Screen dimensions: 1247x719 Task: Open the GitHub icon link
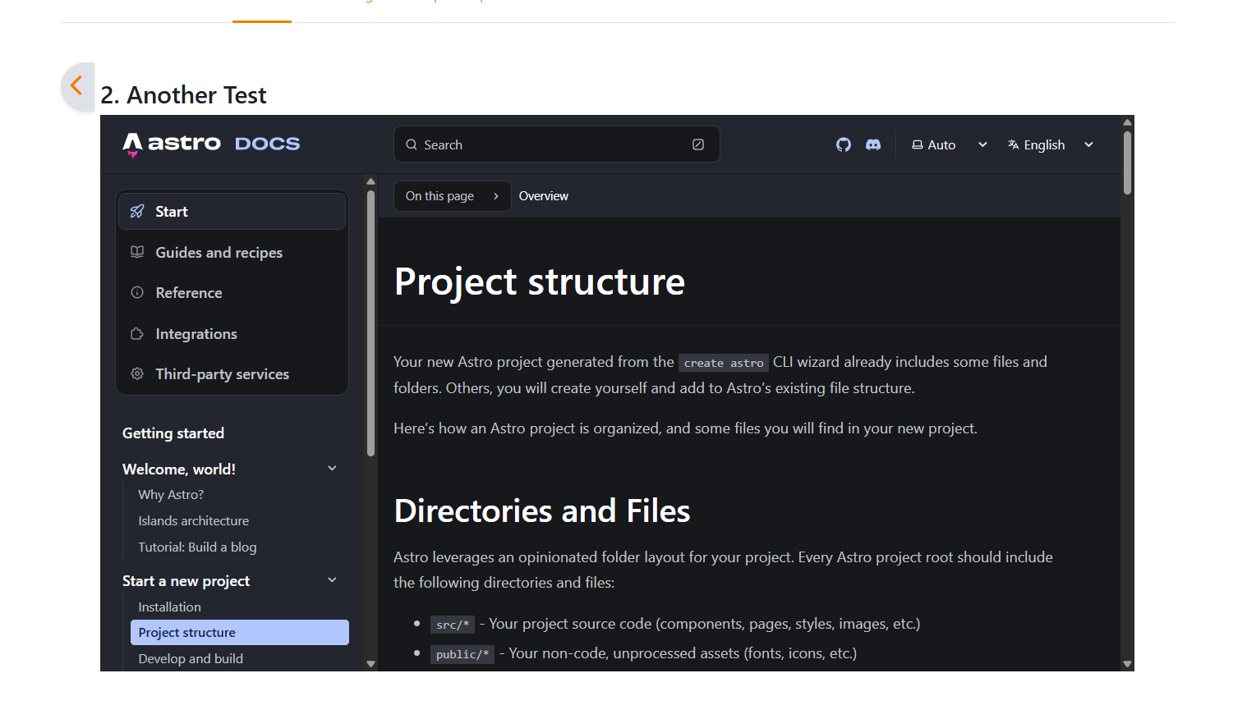pyautogui.click(x=844, y=144)
